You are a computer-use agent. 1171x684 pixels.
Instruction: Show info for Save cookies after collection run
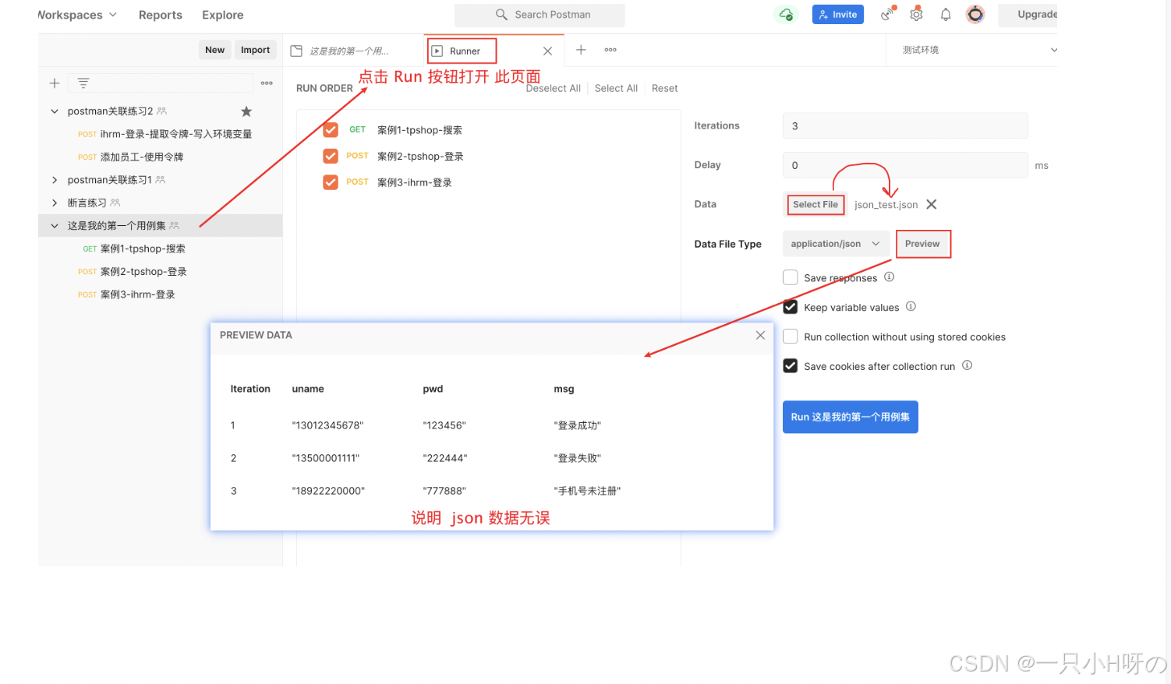pos(967,365)
